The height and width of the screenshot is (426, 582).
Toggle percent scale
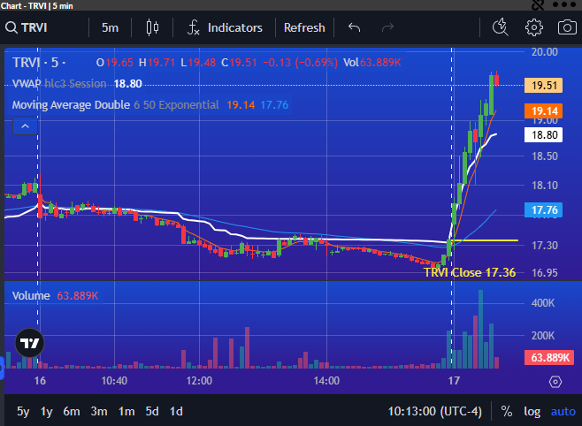[x=507, y=412]
